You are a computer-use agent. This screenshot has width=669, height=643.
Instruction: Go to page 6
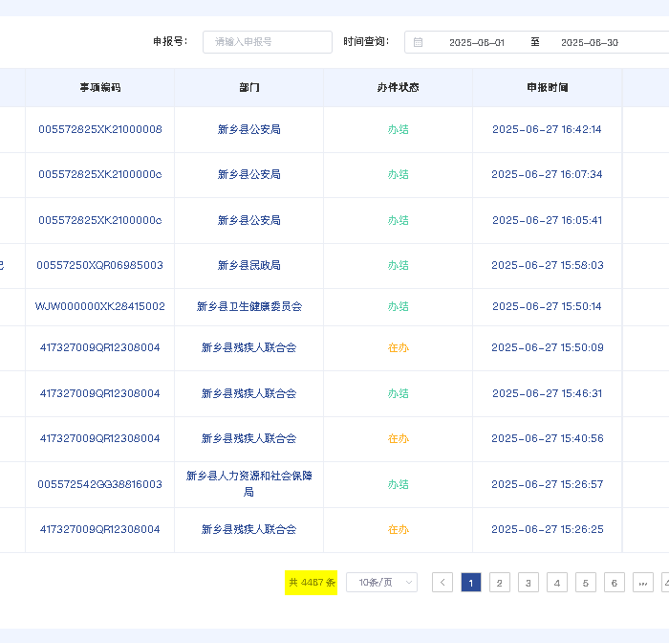(x=615, y=583)
